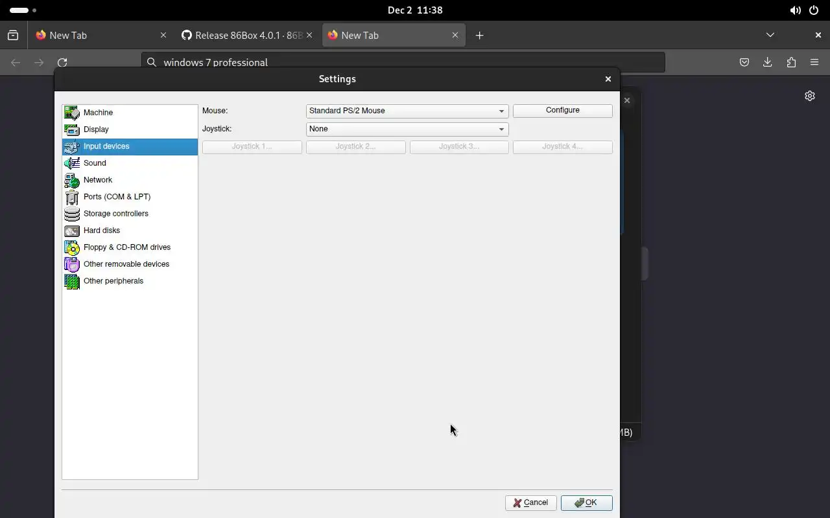830x518 pixels.
Task: Select Floppy & CD-ROM drives icon
Action: 72,247
